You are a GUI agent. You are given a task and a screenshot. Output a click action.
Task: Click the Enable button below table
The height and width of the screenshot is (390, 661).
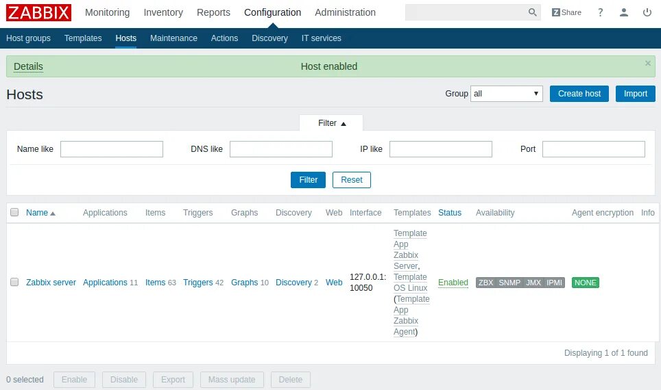pos(74,380)
